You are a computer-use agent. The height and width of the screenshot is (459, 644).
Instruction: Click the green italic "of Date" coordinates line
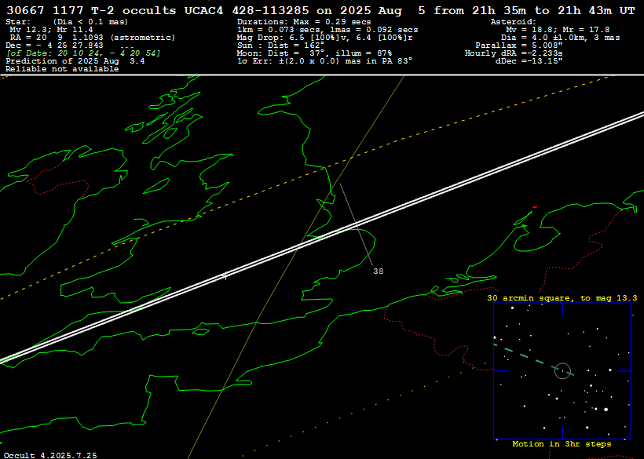point(82,53)
